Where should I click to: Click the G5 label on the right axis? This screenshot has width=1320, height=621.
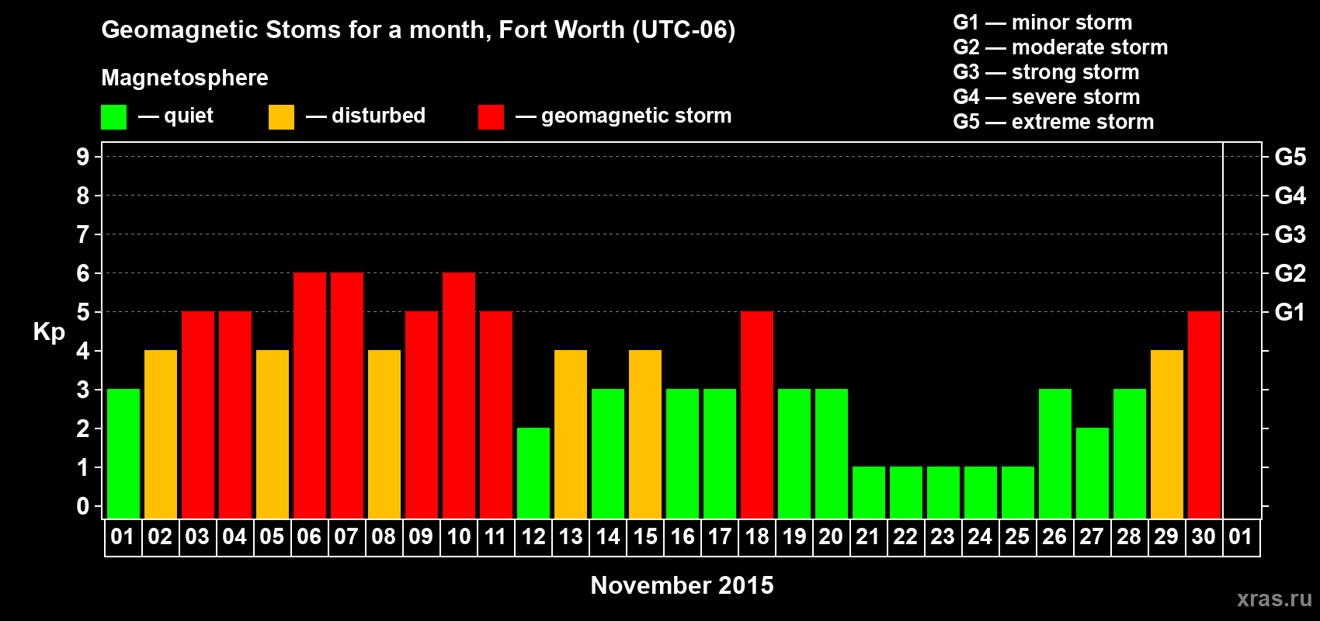pos(1290,157)
